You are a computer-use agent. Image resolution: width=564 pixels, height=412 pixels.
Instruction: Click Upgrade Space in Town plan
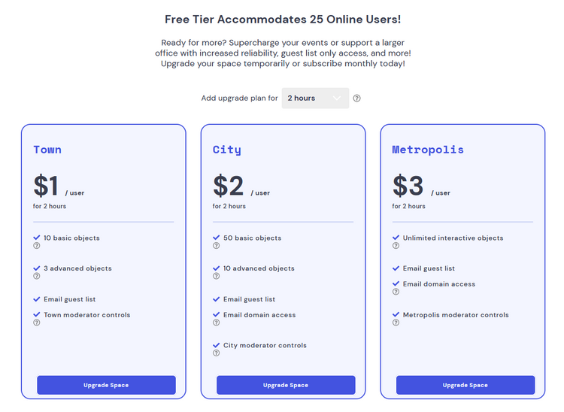[106, 385]
